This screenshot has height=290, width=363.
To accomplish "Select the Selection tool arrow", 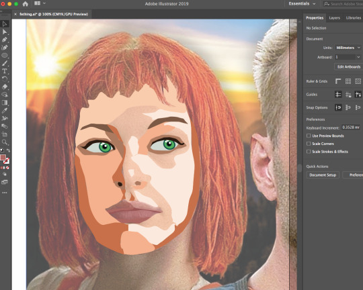I will point(5,23).
